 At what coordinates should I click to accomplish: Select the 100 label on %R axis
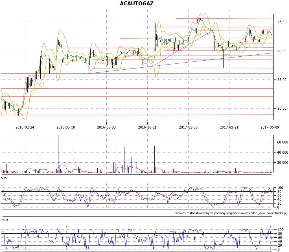[x=281, y=230]
